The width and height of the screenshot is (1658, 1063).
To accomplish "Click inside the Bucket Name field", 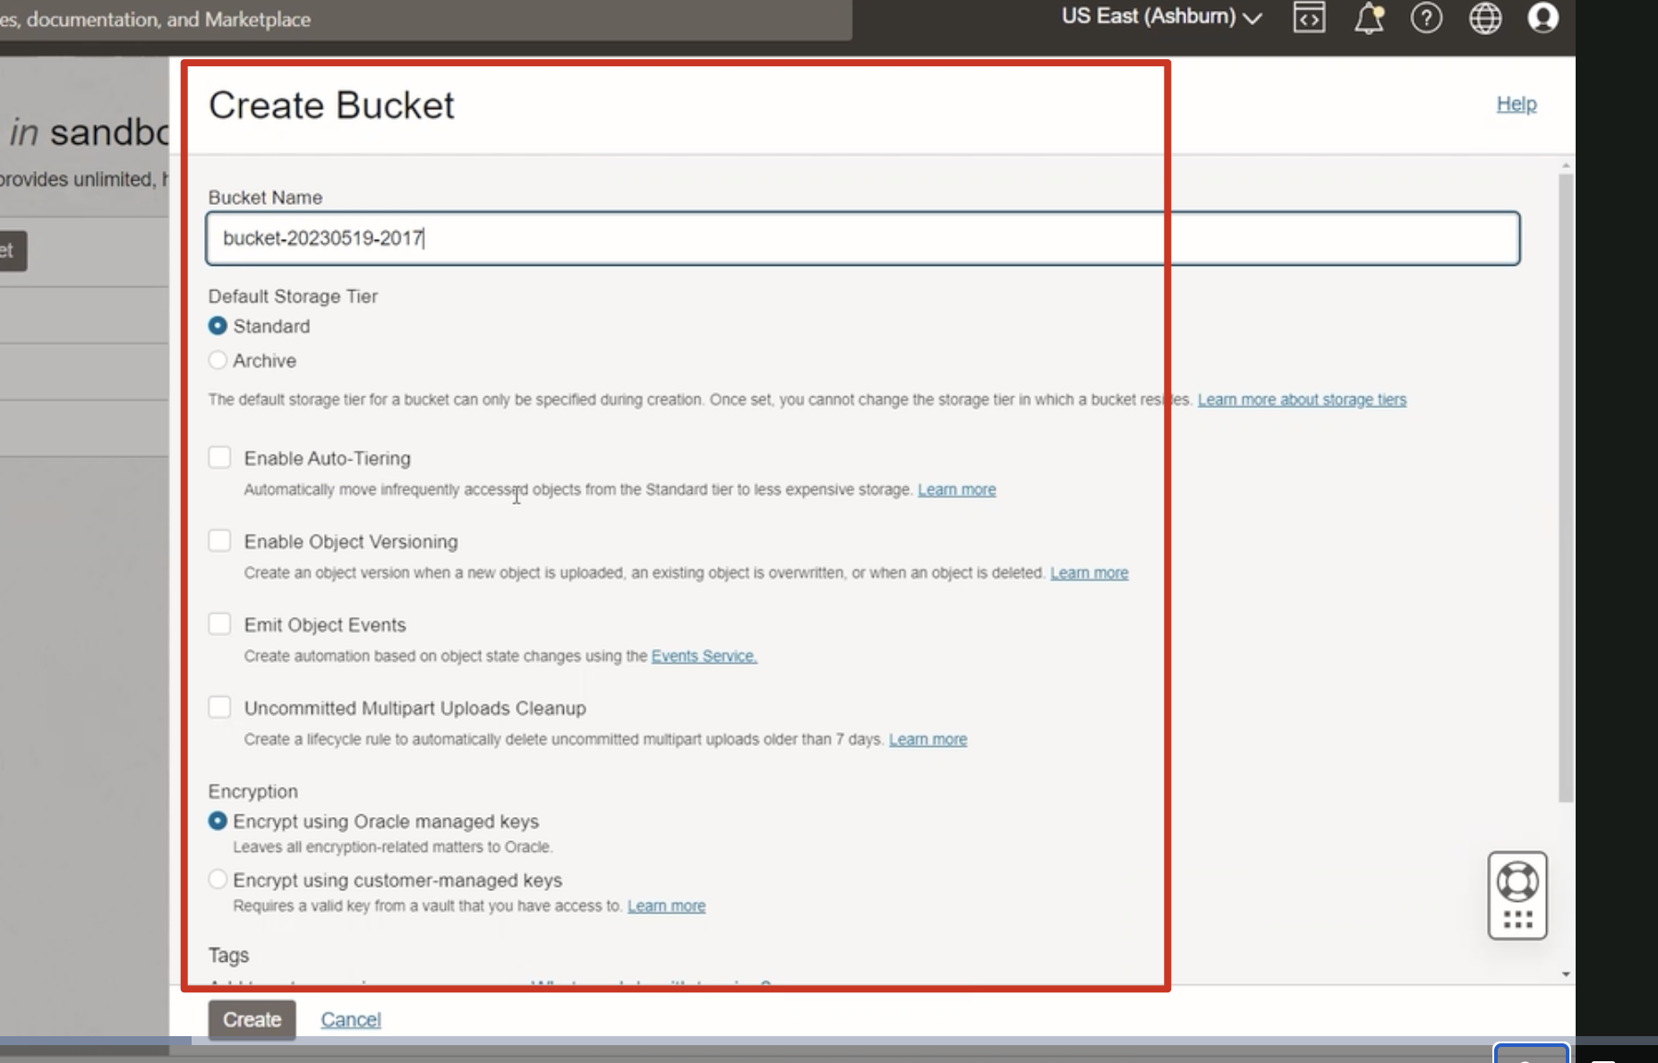I will (862, 239).
